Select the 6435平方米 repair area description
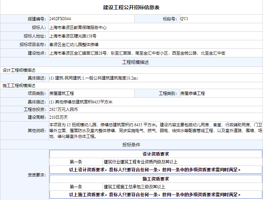The width and height of the screenshot is (263, 200). (81, 102)
